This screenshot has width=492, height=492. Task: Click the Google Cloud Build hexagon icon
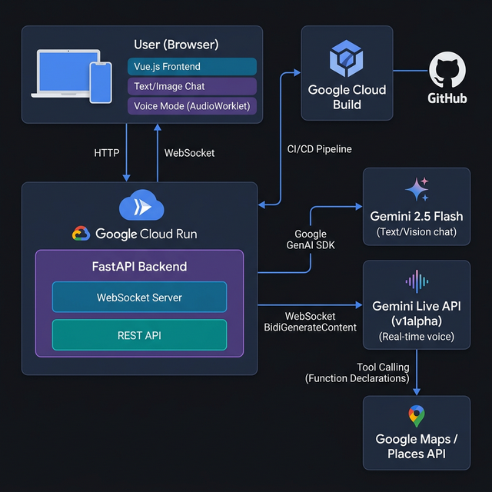click(x=346, y=58)
